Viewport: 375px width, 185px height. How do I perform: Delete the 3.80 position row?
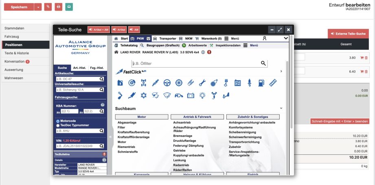(x=366, y=58)
